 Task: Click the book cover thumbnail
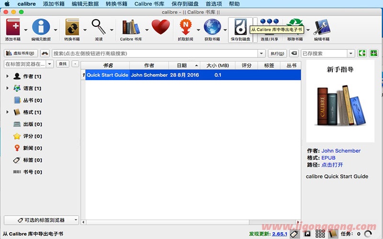click(x=340, y=101)
